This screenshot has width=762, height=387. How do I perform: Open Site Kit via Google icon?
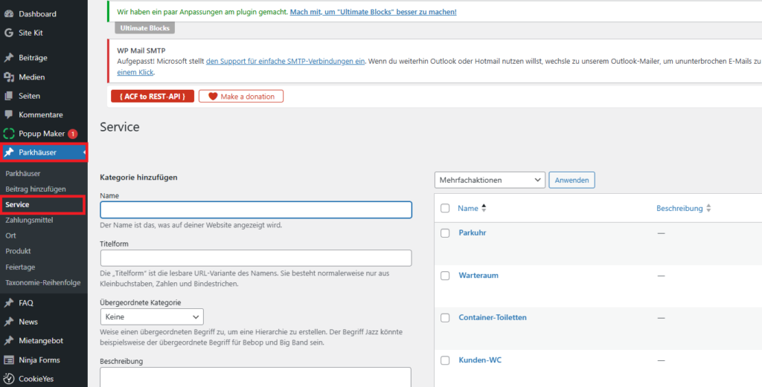(x=9, y=33)
